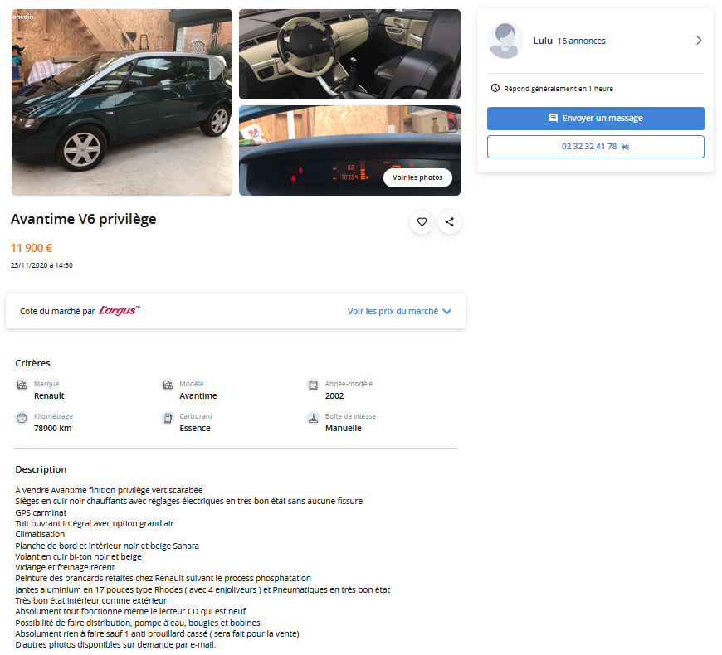722x655 pixels.
Task: Open seller Lulu's avatar
Action: pyautogui.click(x=505, y=41)
